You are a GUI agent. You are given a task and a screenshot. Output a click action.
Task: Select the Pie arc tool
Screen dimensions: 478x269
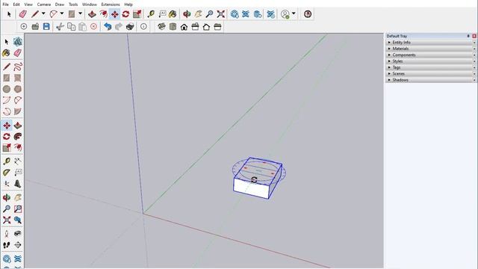pos(18,111)
